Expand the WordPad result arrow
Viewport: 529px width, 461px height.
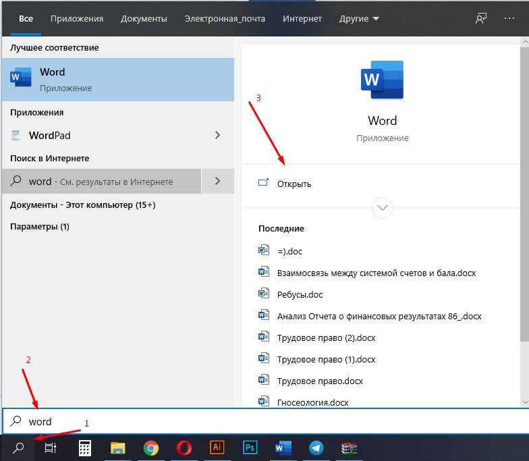[x=217, y=135]
